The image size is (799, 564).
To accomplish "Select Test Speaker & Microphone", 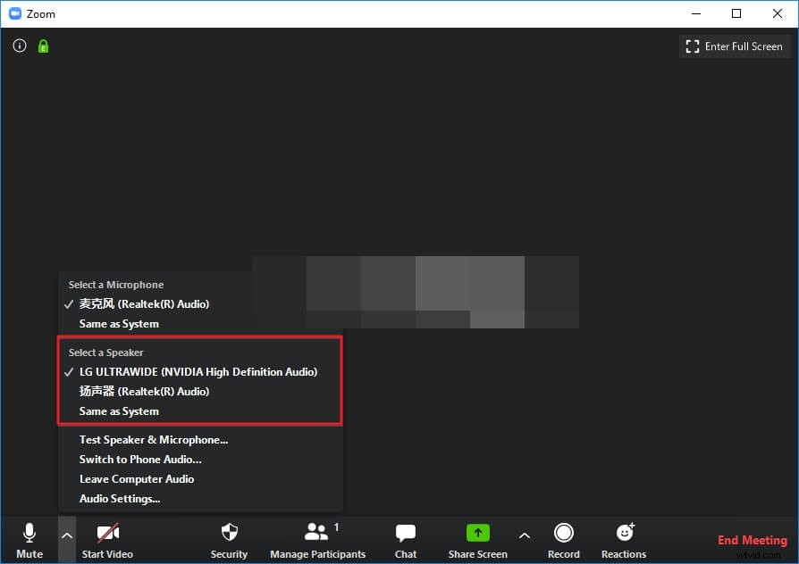I will point(154,439).
